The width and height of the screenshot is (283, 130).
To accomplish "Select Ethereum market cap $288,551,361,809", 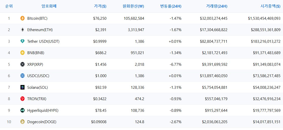I will 266,30.
